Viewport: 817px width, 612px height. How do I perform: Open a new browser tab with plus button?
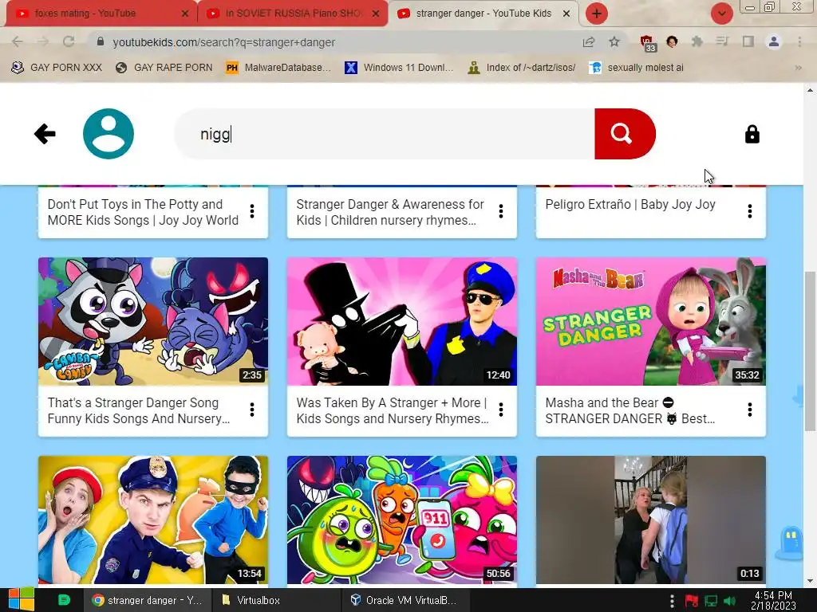[x=597, y=14]
